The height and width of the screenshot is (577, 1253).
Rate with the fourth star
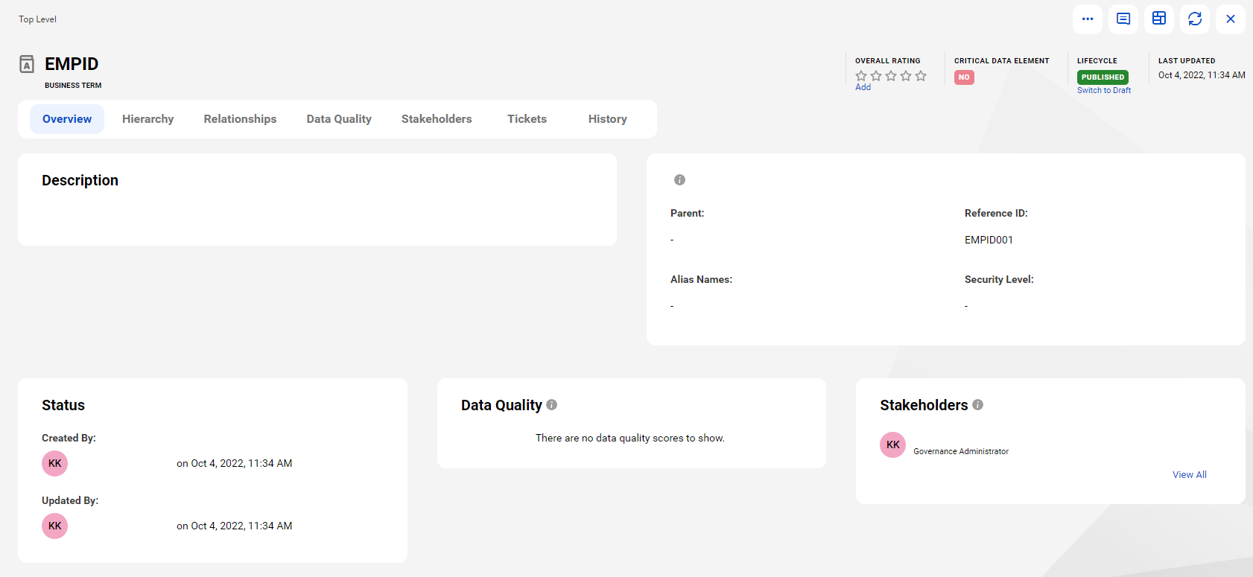[x=906, y=76]
